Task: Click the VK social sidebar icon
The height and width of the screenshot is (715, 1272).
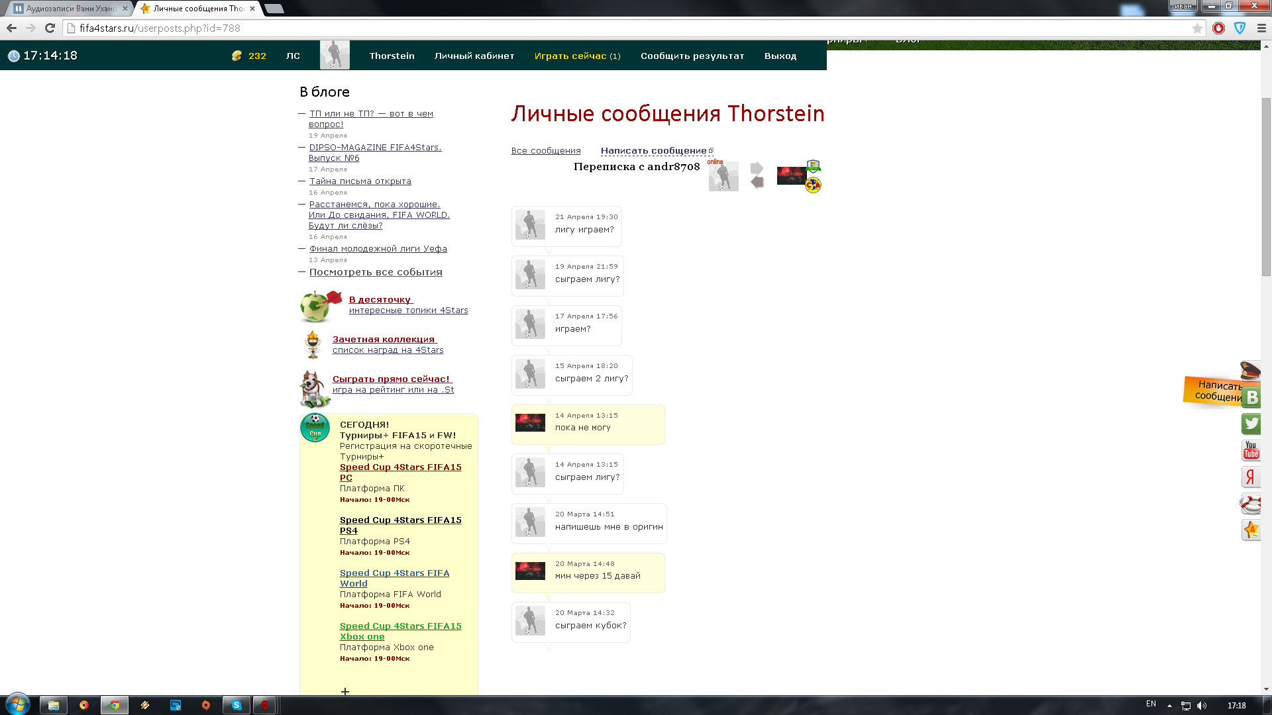Action: (1251, 397)
